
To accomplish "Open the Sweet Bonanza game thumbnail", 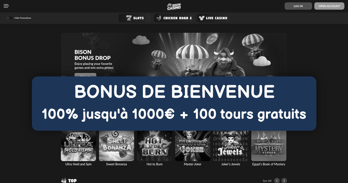I will point(117,146).
